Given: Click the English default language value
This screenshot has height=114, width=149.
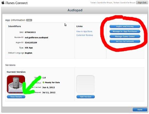Looking at the screenshot, I should coord(29,53).
